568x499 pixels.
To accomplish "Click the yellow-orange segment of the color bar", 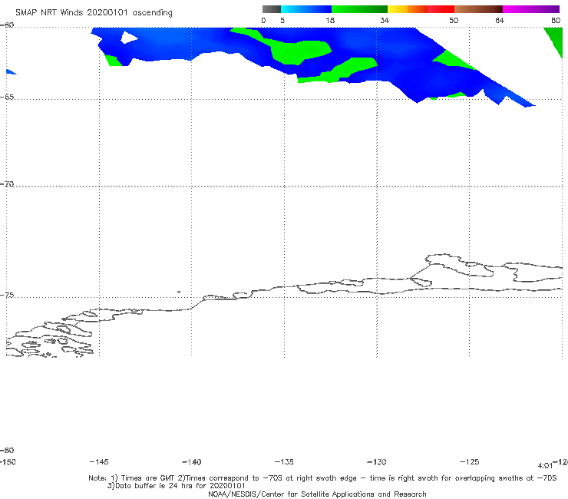I will point(408,9).
